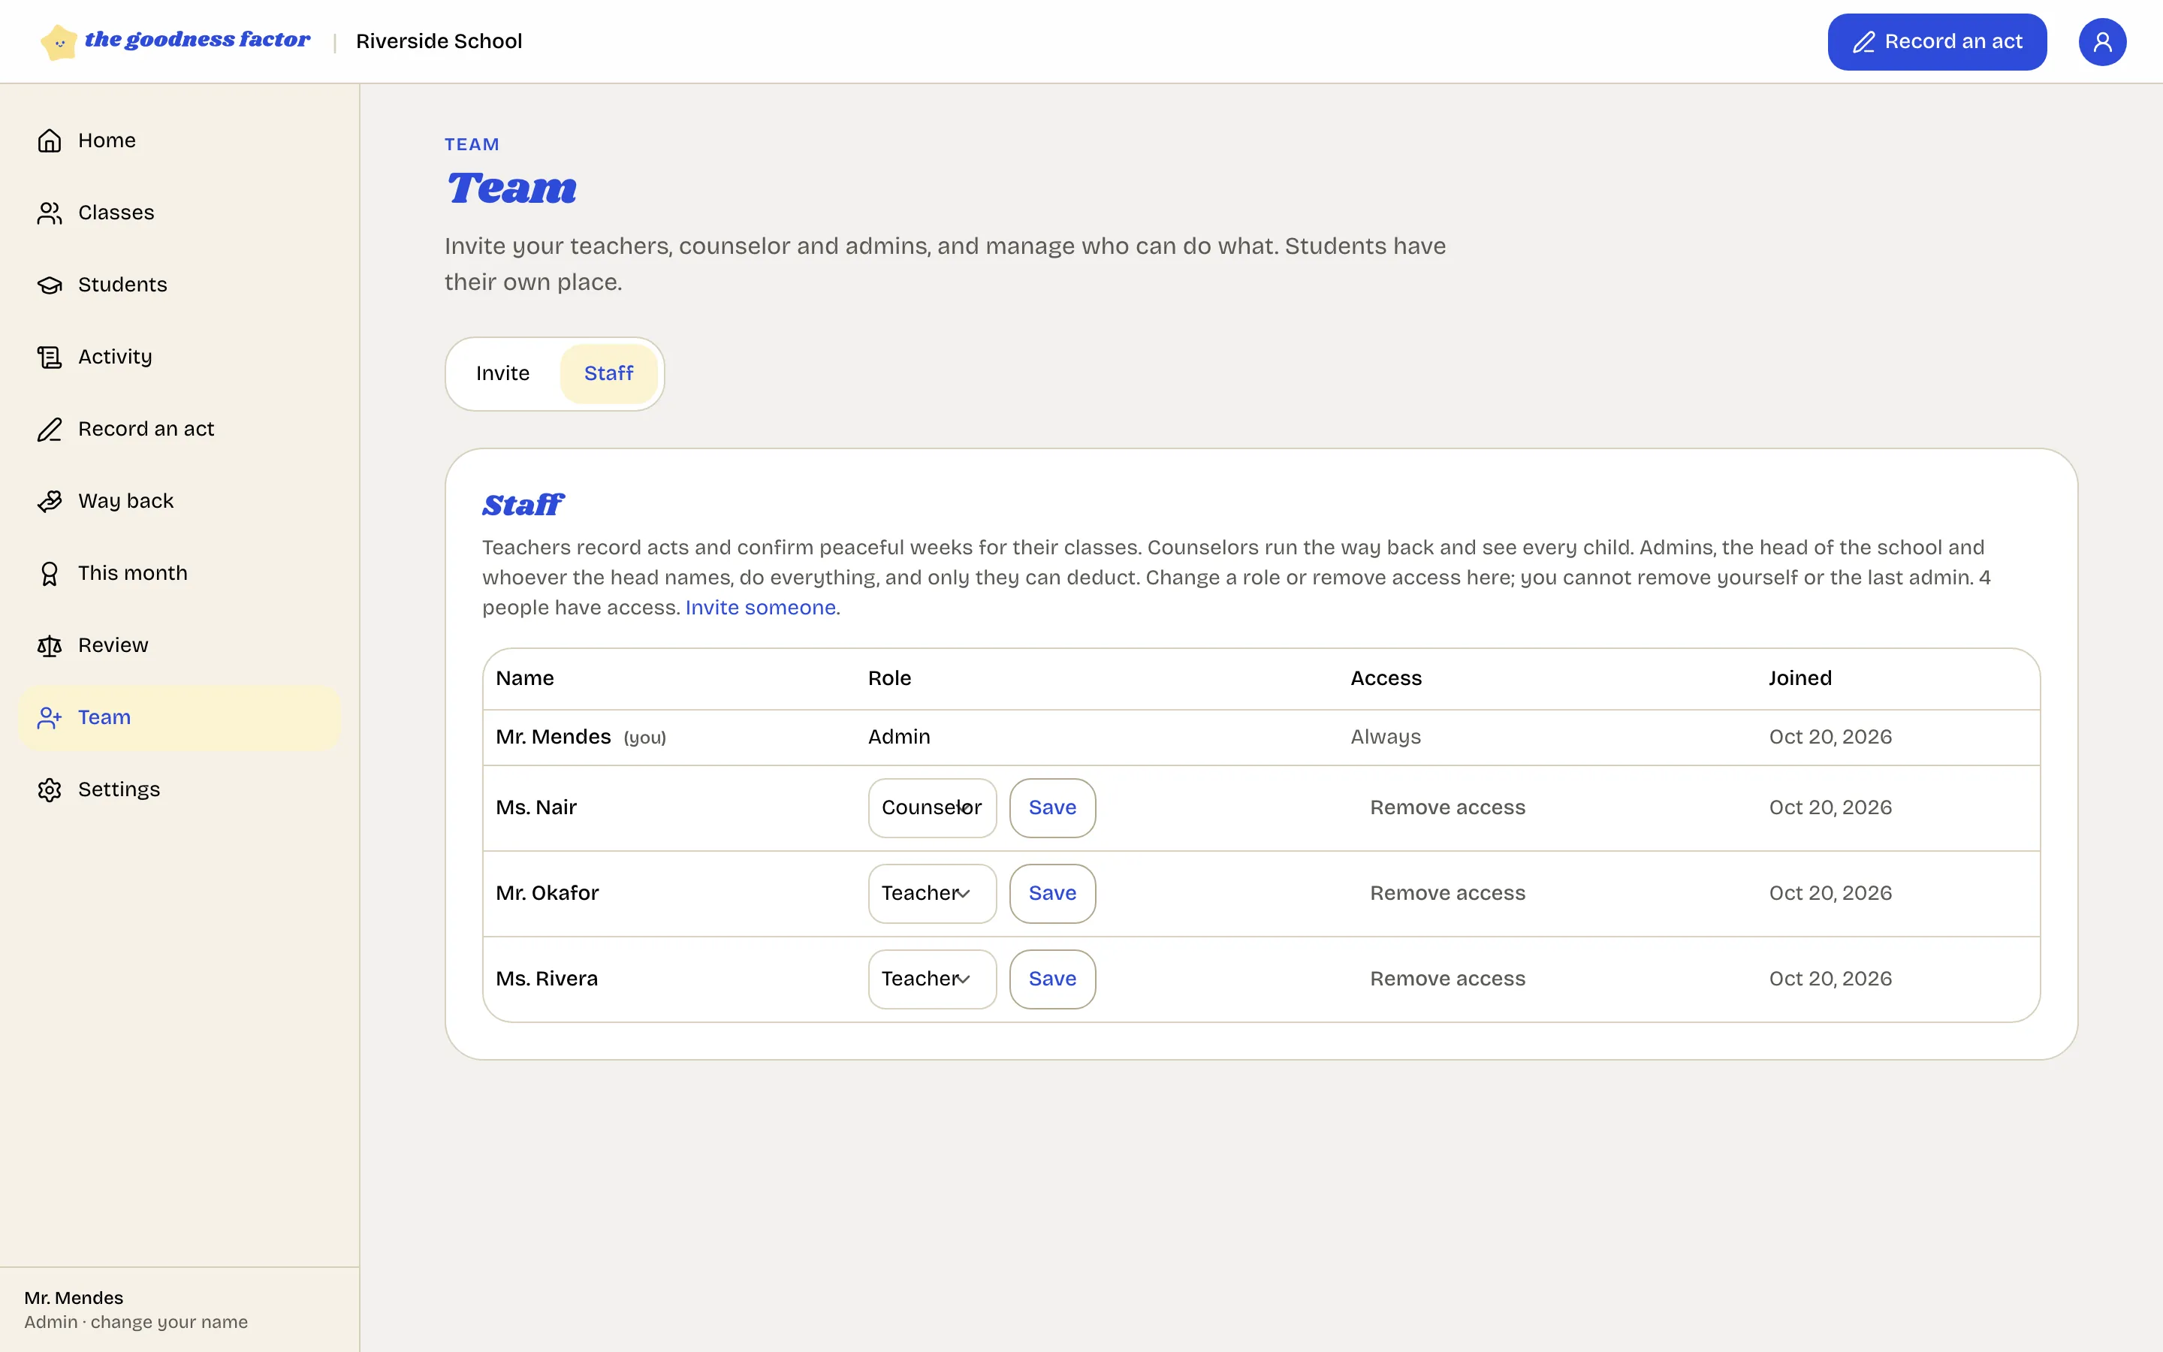Click the Always access cell

click(x=1386, y=737)
